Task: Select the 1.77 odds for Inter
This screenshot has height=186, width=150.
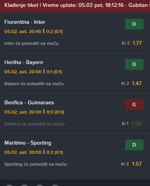Action: tap(137, 43)
